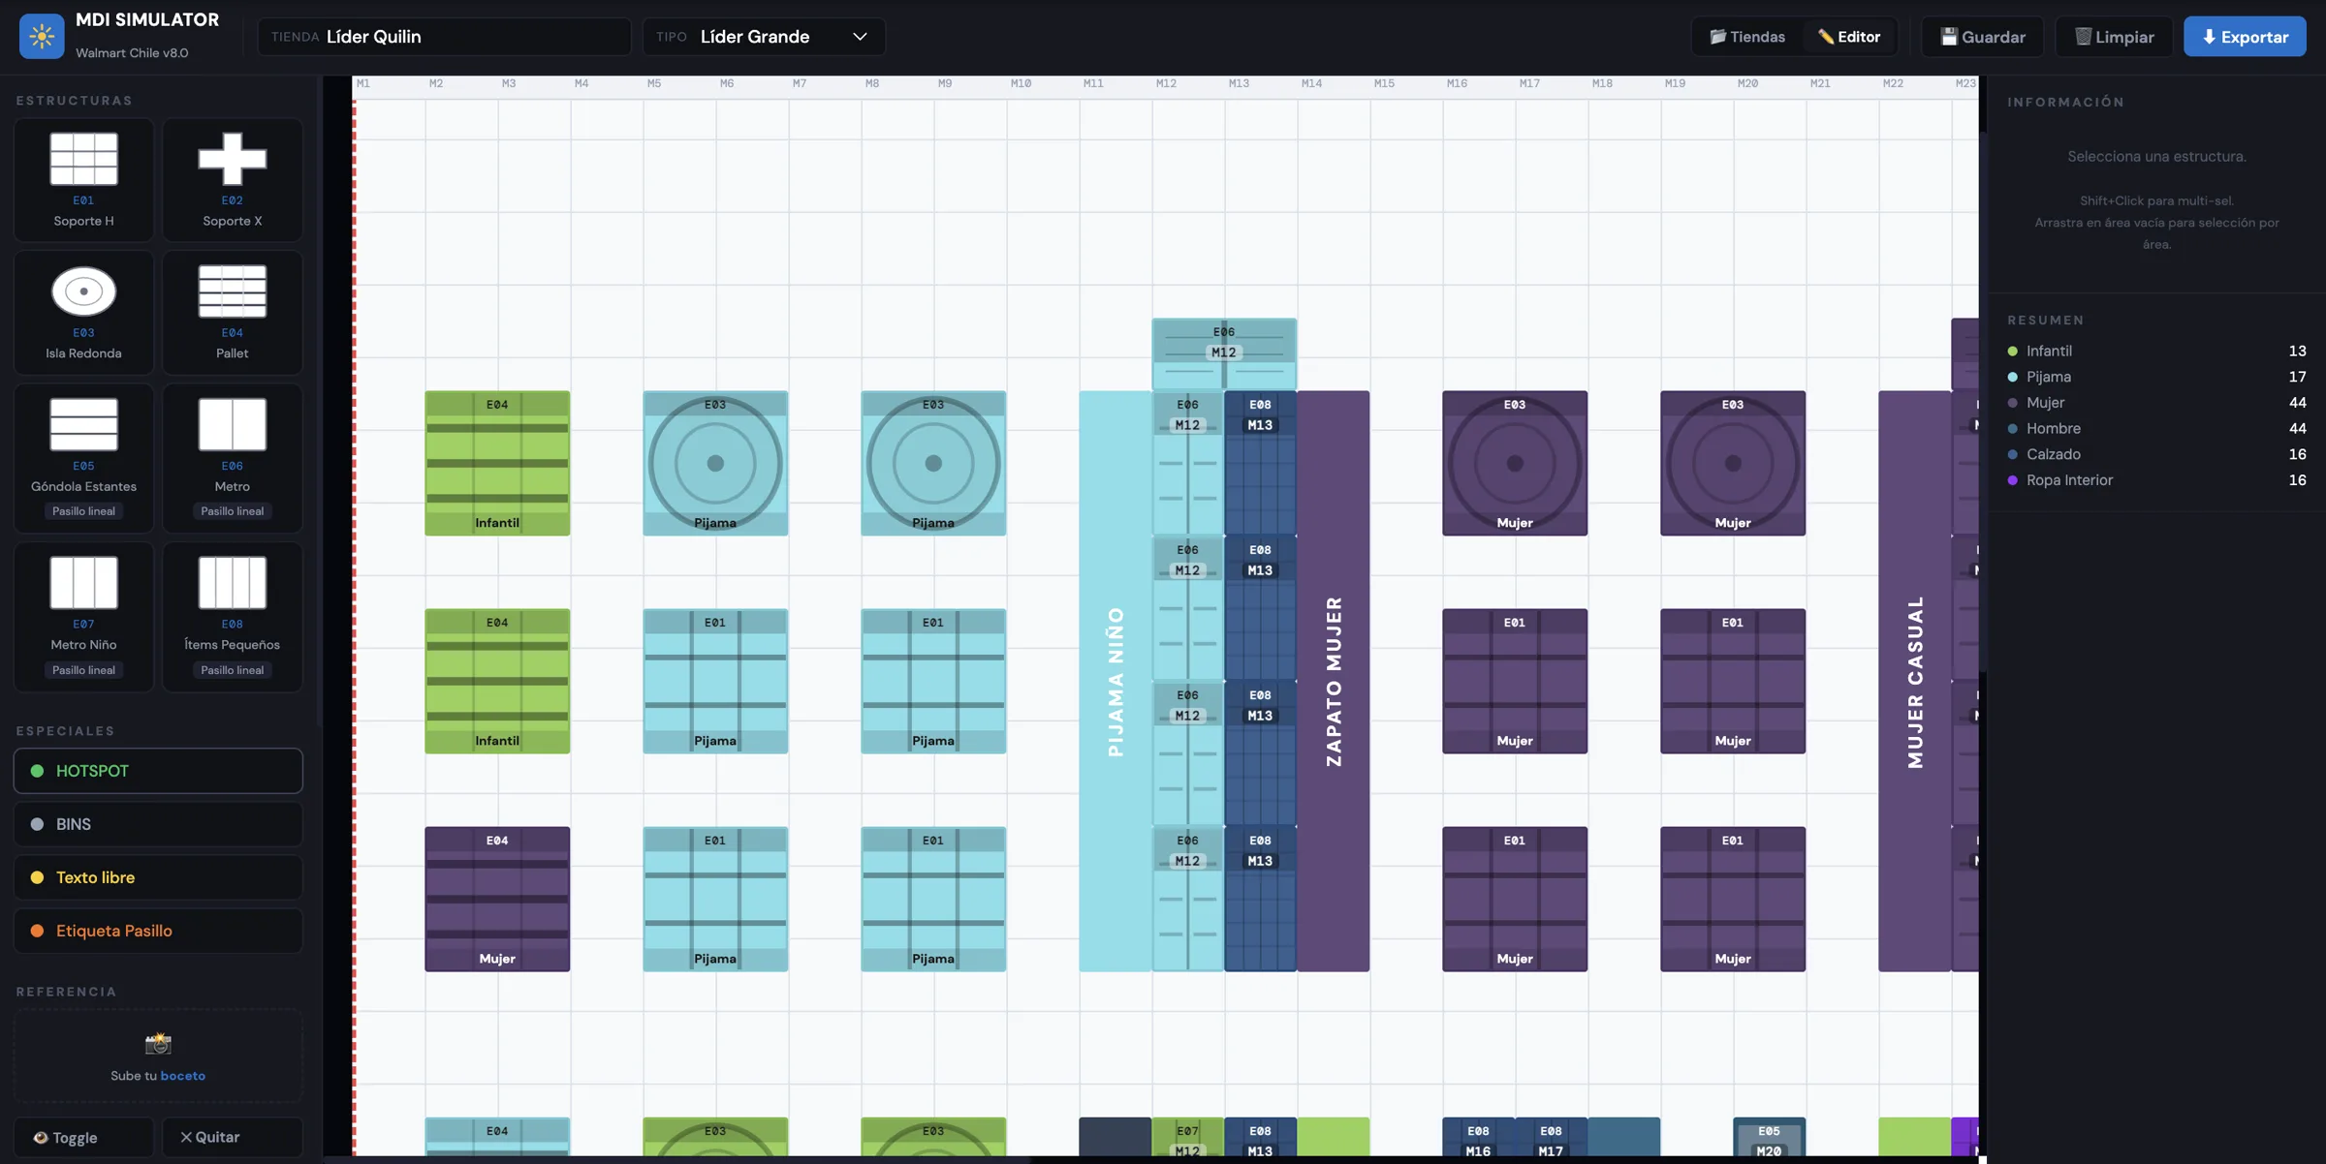Select the HOTSPOT special element
The width and height of the screenshot is (2326, 1164).
tap(158, 771)
